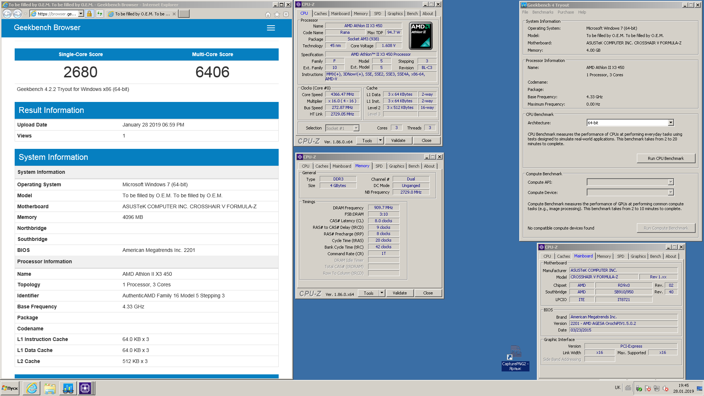Go forward with IE forward arrow

(17, 14)
